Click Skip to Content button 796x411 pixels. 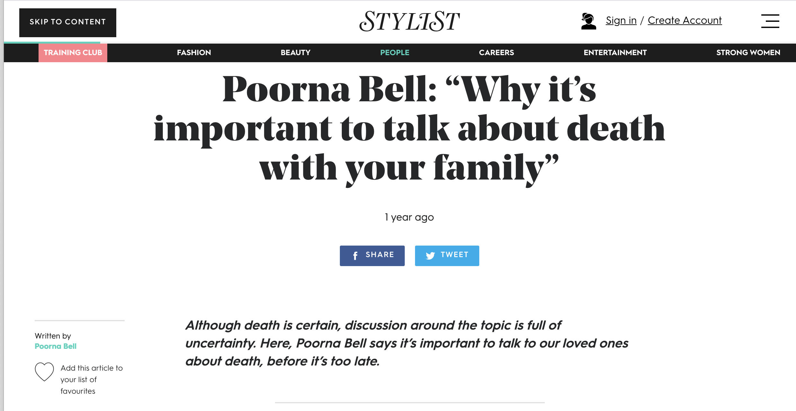[x=68, y=22]
